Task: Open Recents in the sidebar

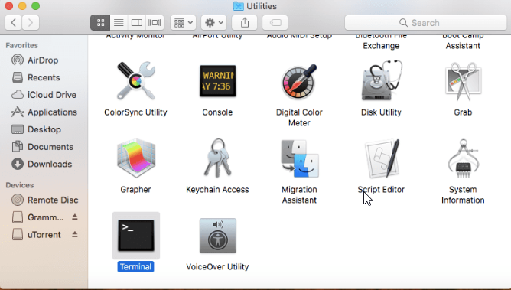Action: (44, 77)
